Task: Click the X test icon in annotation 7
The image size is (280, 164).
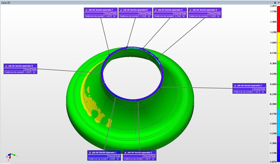Action: 115,17
